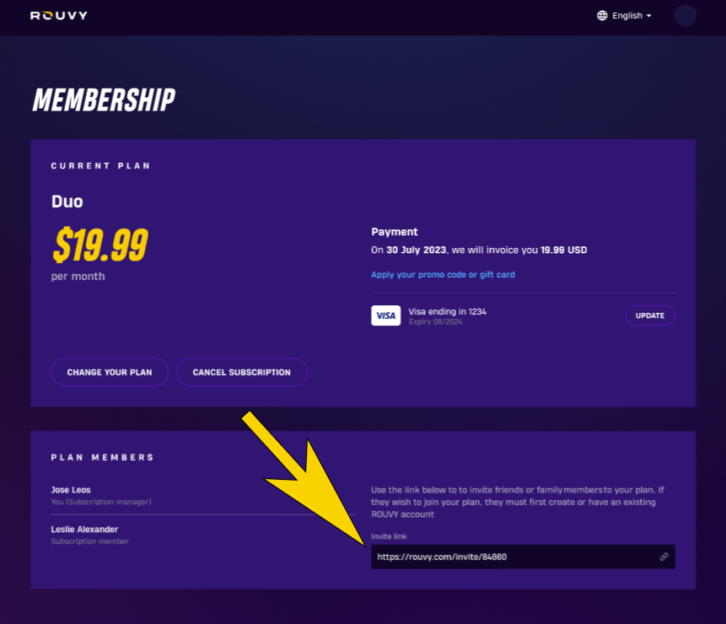Click Change Your Plan button
This screenshot has height=624, width=726.
pos(110,372)
